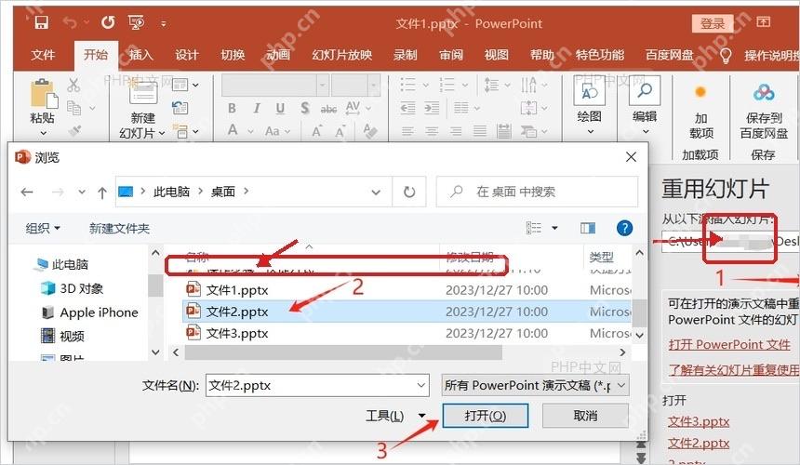Open the 审阅 ribbon tab
Screen dimensions: 800x465
pos(451,55)
